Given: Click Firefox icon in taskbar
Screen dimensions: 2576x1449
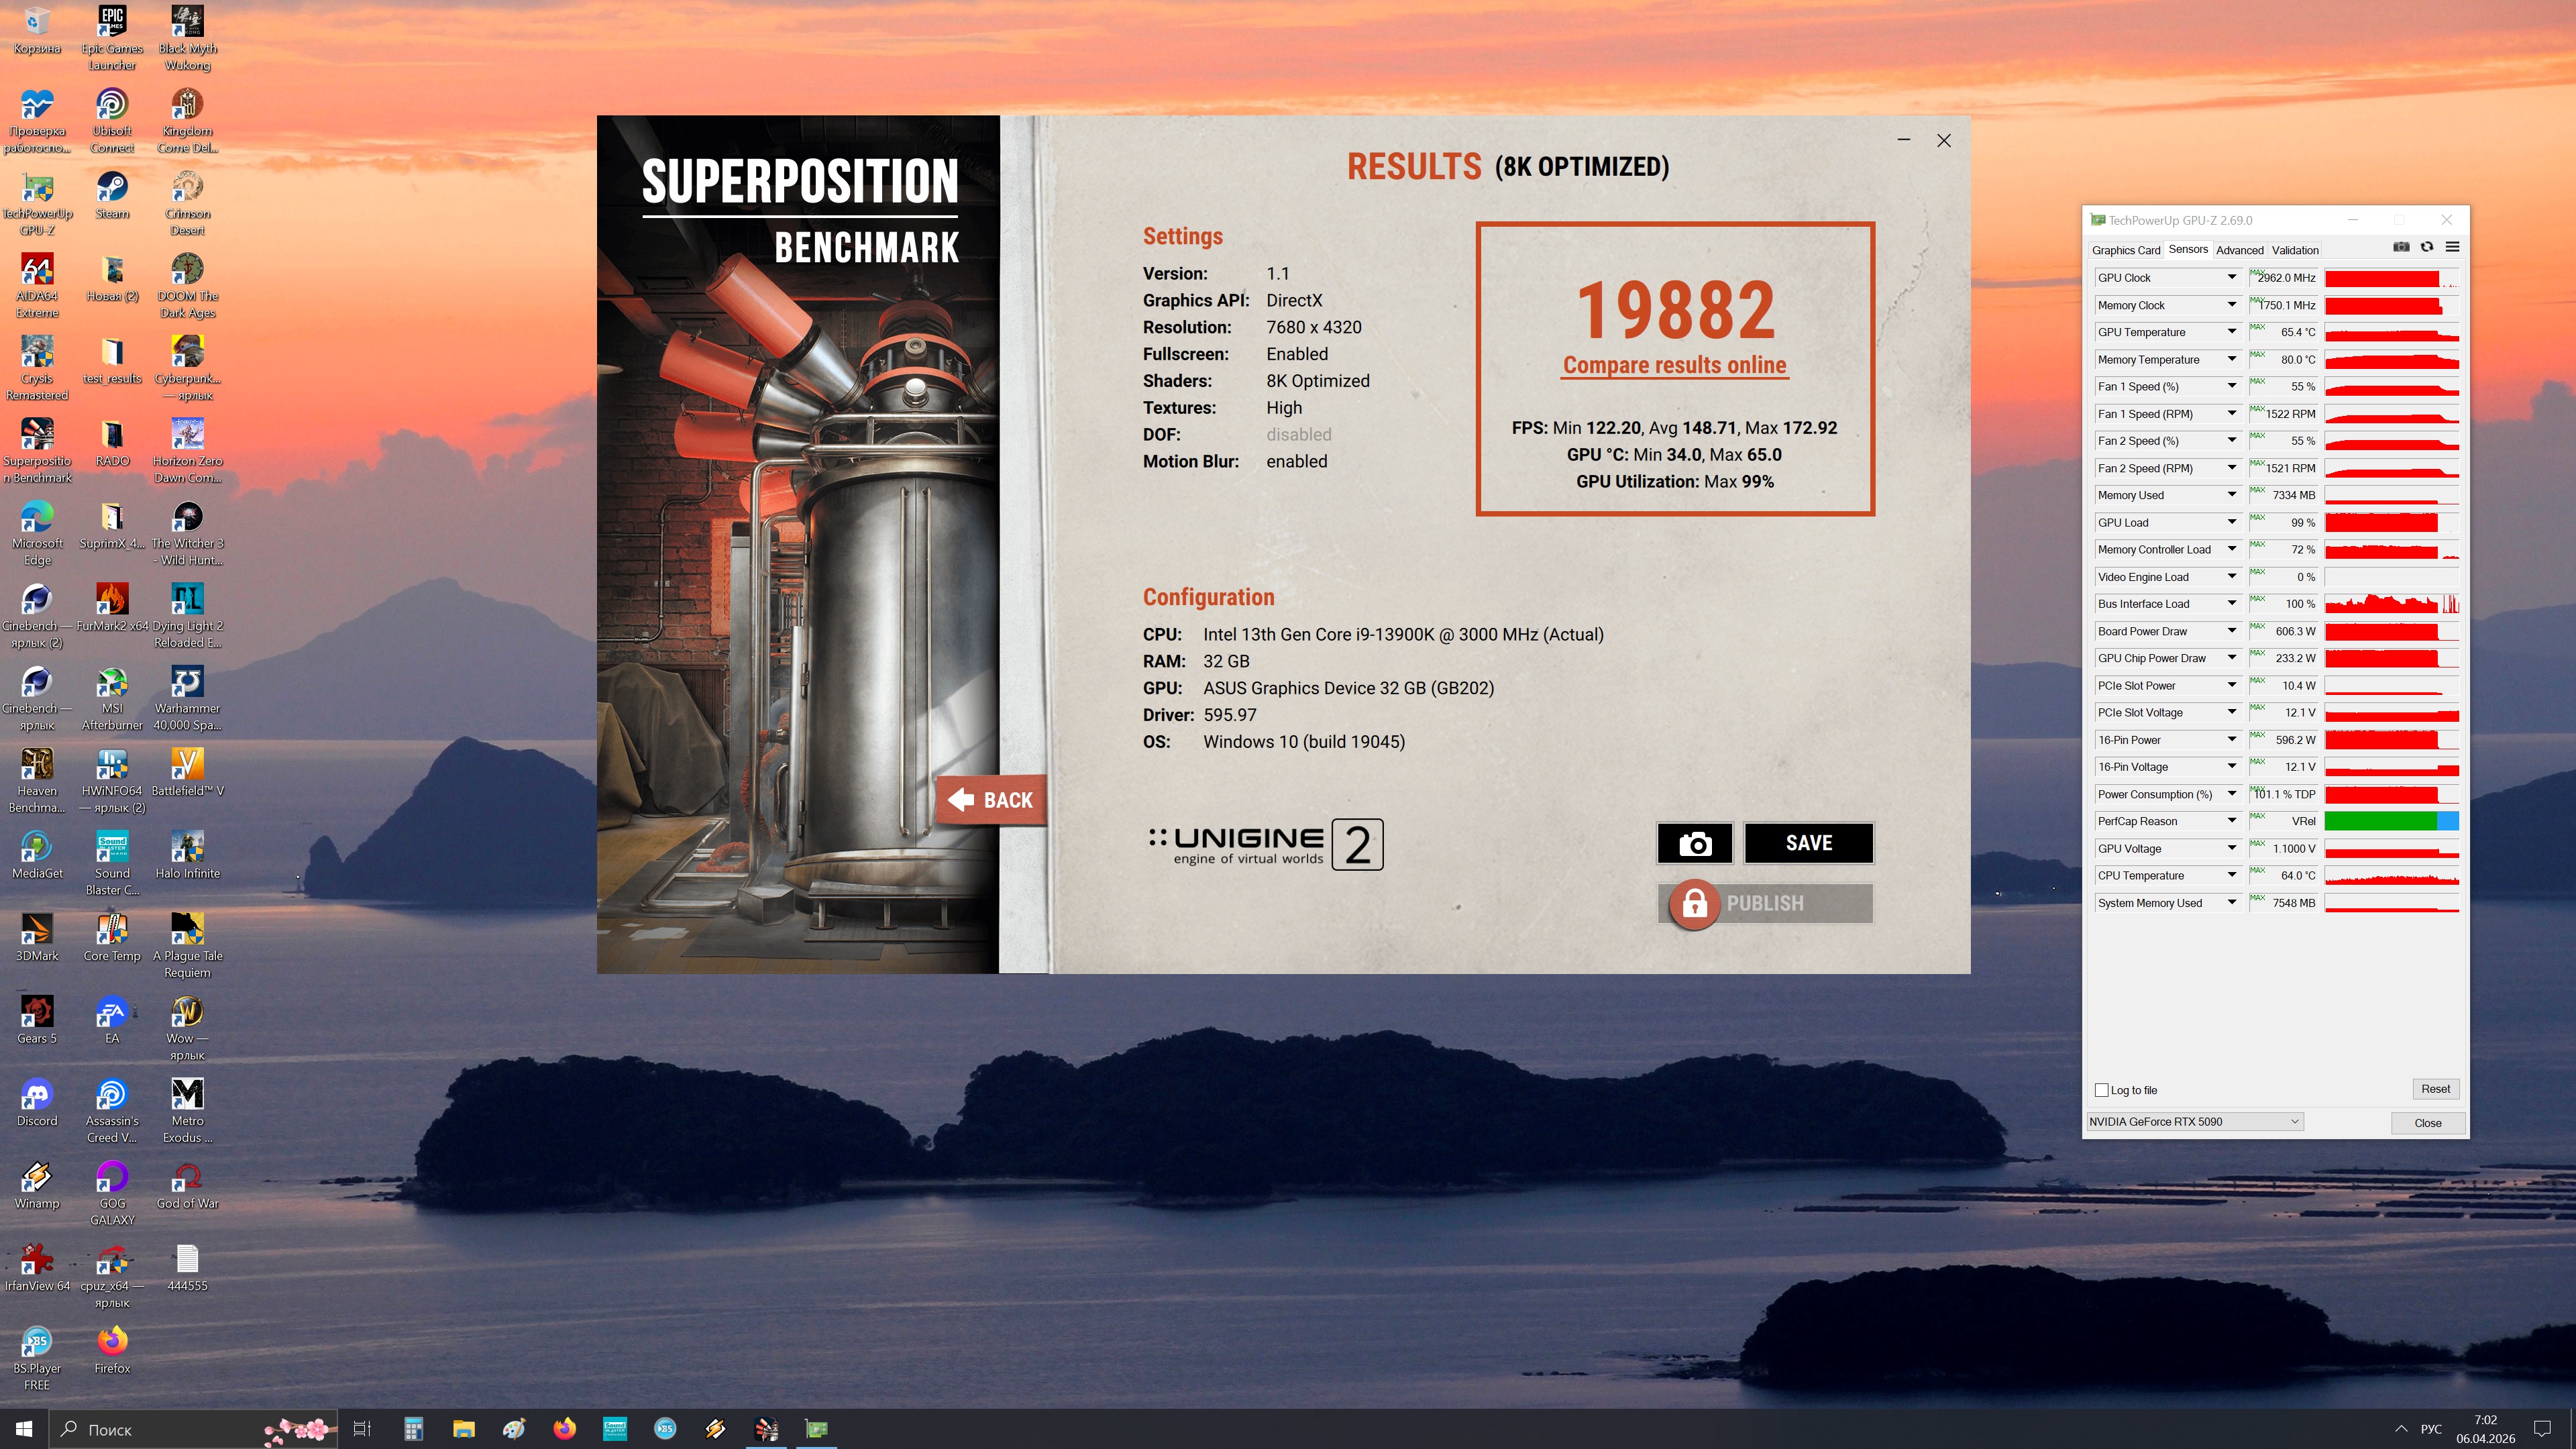Looking at the screenshot, I should tap(564, 1428).
